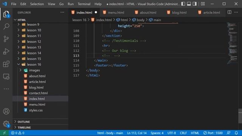
Task: Expand the images folder
Action: point(20,70)
